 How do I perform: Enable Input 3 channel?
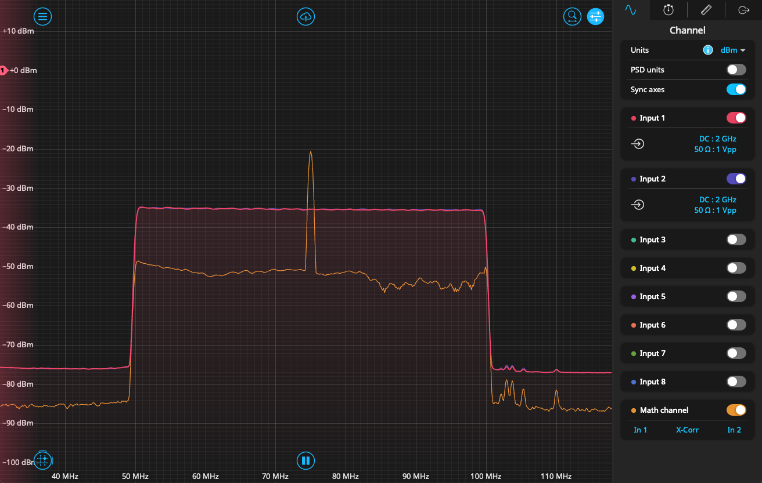click(736, 239)
